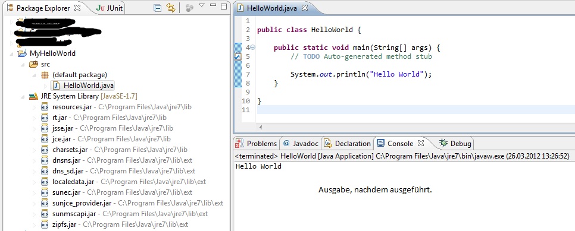Select HelloWorld.java in the Package Explorer

coord(88,86)
